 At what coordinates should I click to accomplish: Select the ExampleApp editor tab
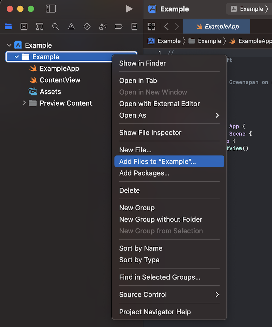tap(217, 26)
